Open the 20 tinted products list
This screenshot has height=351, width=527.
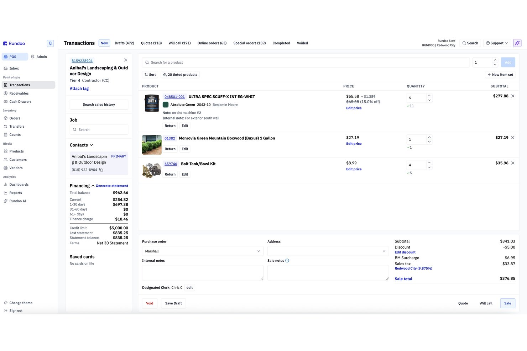(180, 75)
